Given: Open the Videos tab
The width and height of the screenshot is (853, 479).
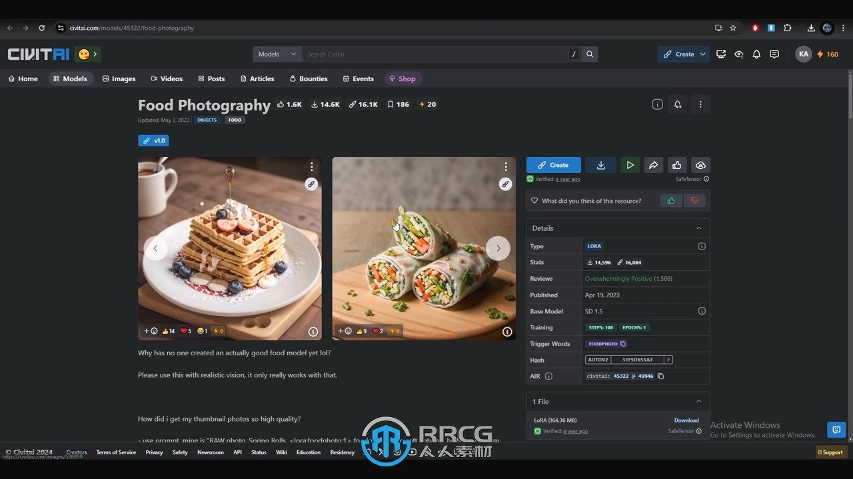Looking at the screenshot, I should 167,79.
